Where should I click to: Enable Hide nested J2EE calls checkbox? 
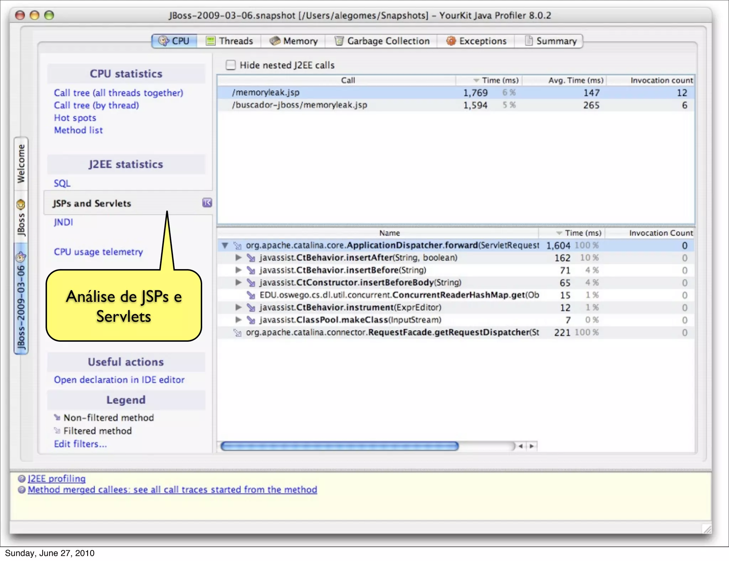231,65
